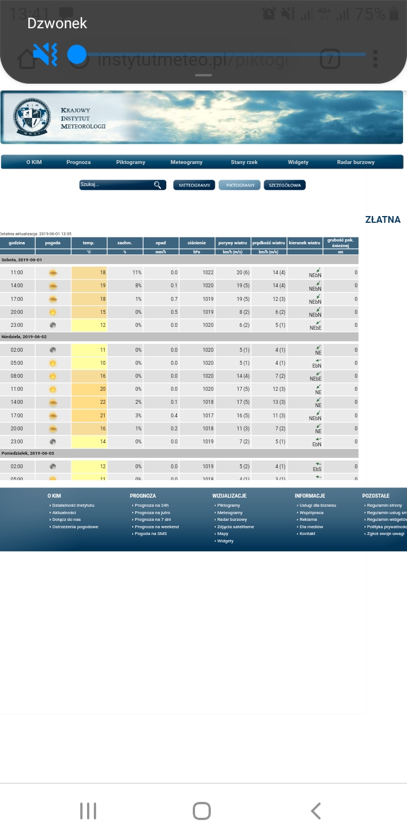This screenshot has width=407, height=837.
Task: Click the magnifier search icon
Action: tap(158, 185)
